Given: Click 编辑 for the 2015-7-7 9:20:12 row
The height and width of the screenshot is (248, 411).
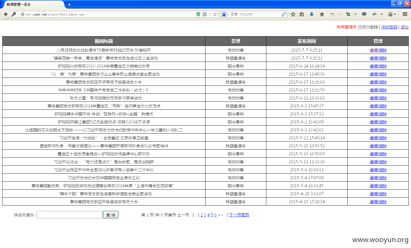Looking at the screenshot, I should point(374,58).
